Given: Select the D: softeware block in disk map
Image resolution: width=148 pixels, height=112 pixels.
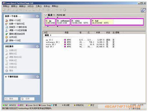Looking at the screenshot, I should 63,22.
